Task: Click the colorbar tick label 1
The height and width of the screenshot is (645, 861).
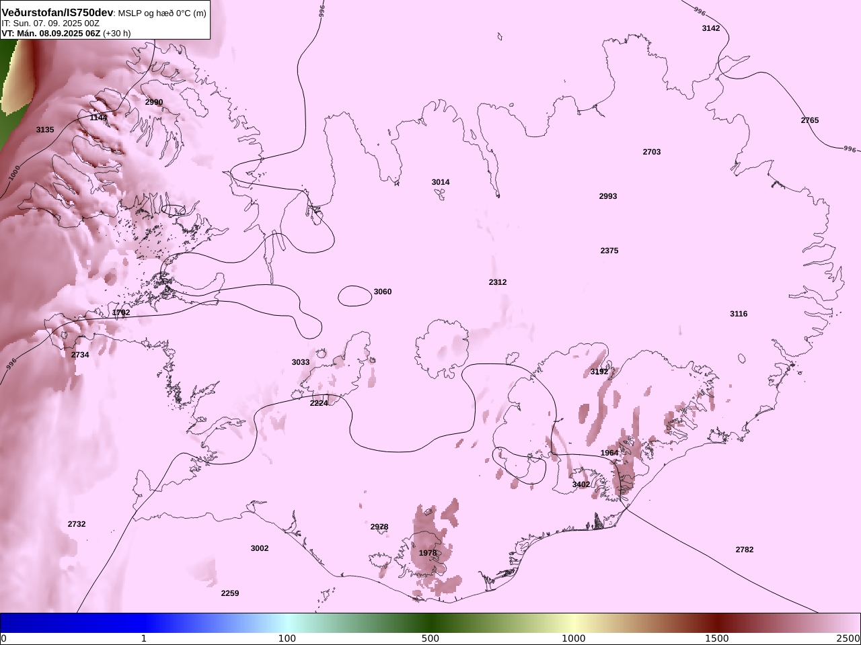Action: (x=143, y=638)
